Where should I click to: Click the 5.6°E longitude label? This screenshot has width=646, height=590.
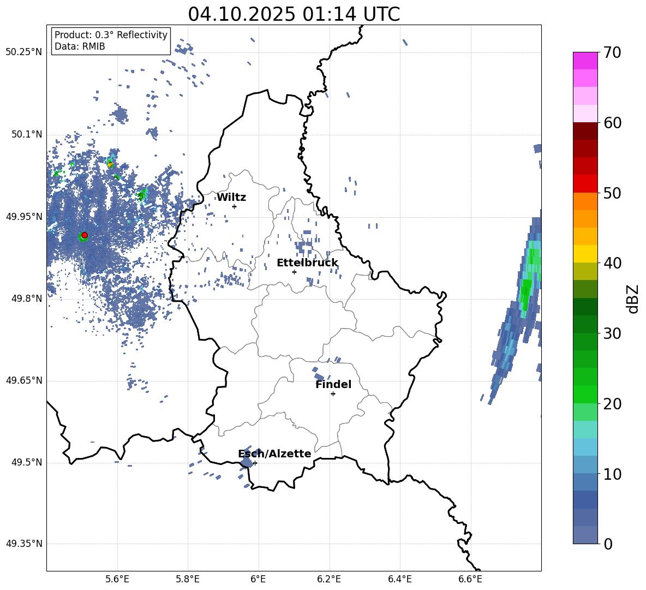[x=117, y=579]
